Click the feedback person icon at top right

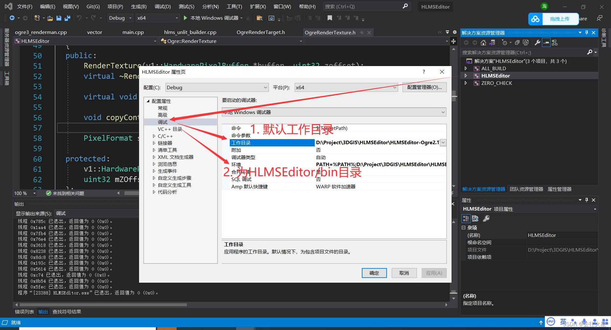pos(600,18)
